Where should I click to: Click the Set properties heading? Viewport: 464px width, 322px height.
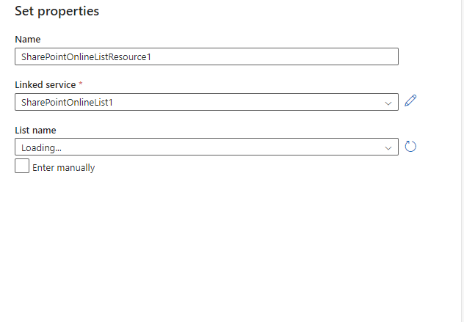57,11
